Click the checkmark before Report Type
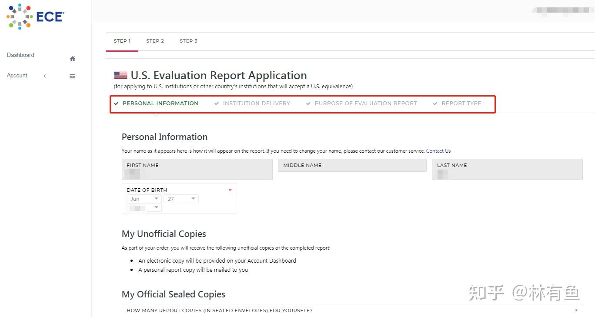This screenshot has width=595, height=317. click(435, 103)
